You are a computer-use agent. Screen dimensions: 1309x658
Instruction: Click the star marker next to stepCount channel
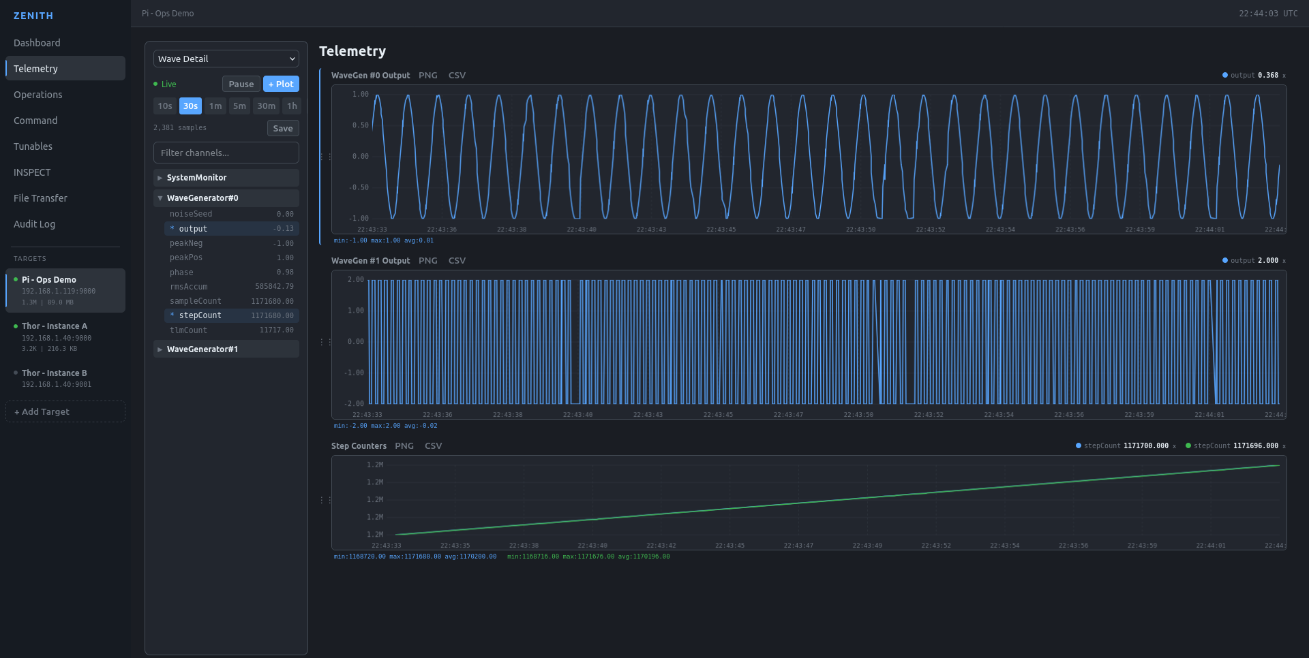click(173, 315)
